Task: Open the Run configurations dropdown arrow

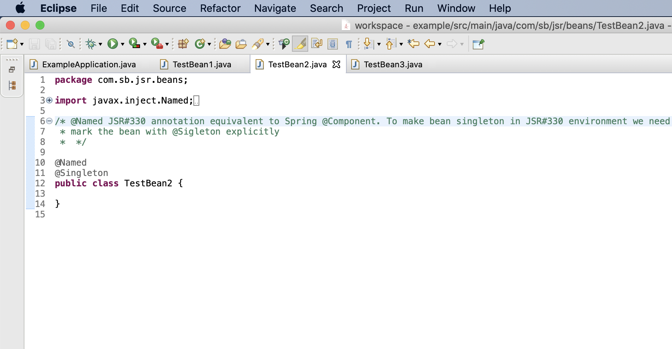Action: tap(122, 44)
